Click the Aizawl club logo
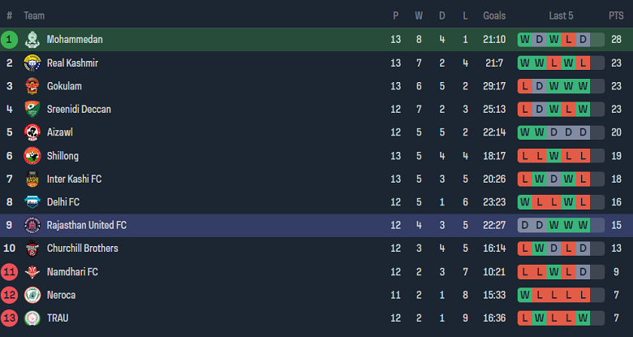This screenshot has width=633, height=337. (32, 132)
